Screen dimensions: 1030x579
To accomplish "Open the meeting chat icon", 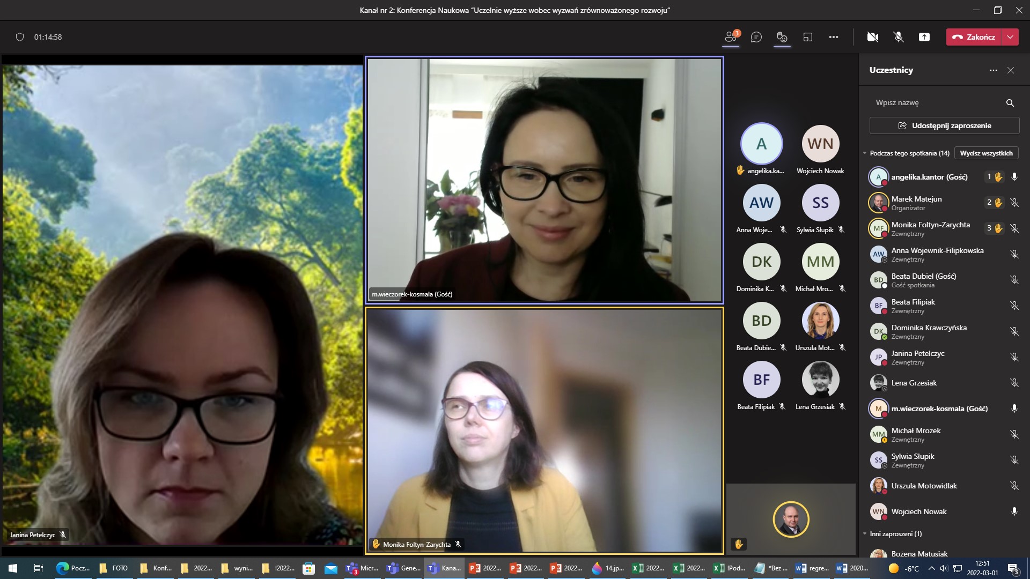I will click(x=756, y=37).
